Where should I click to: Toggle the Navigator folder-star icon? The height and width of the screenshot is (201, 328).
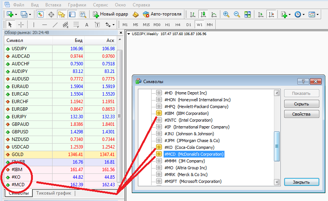click(x=62, y=14)
